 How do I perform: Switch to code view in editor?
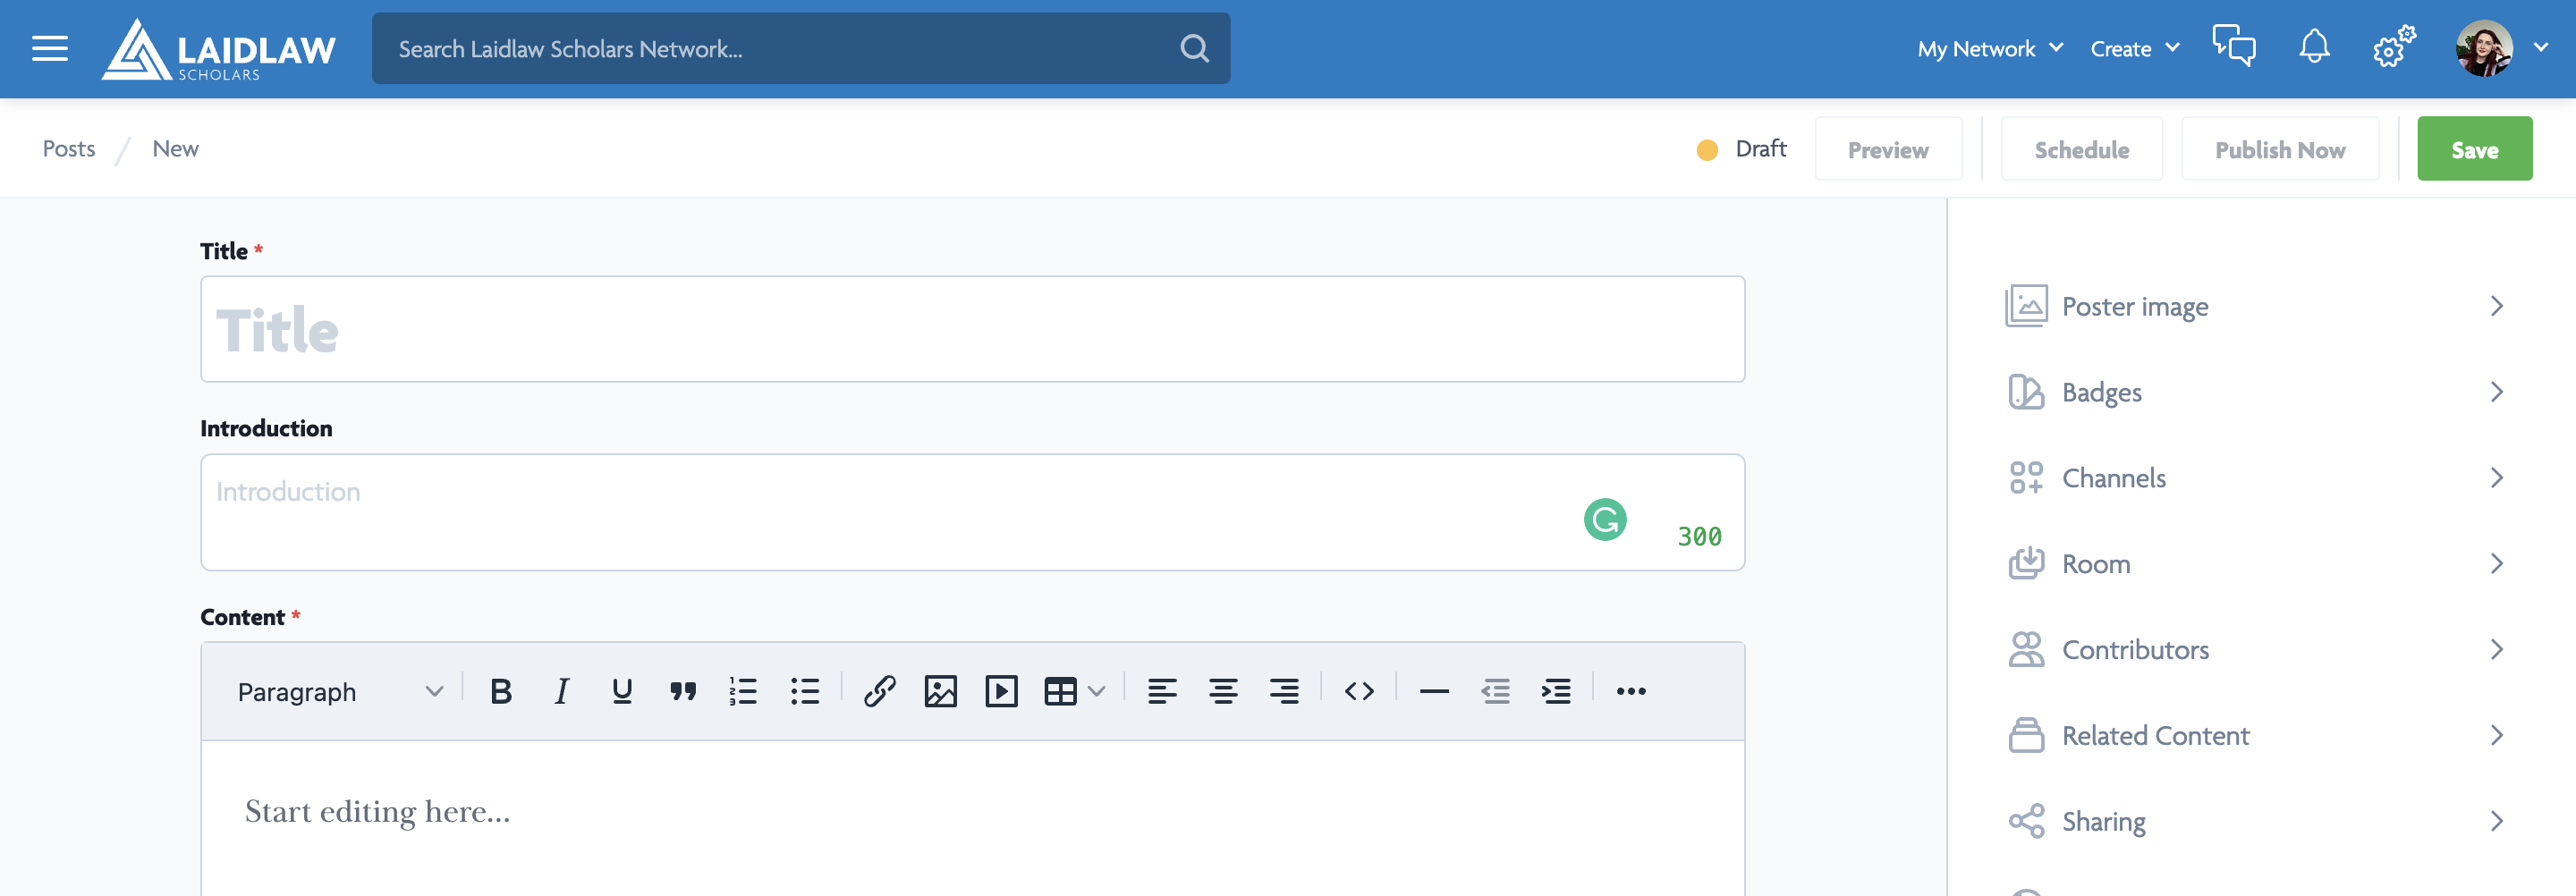pyautogui.click(x=1359, y=691)
